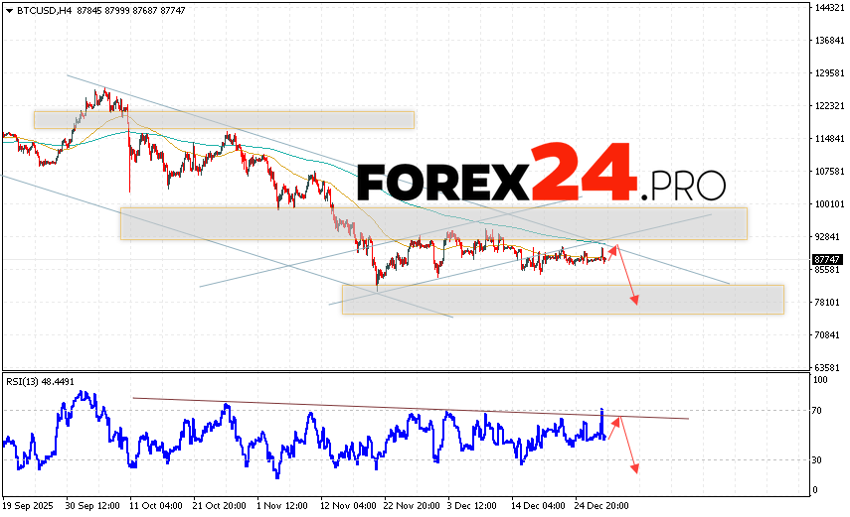
Task: Click the 144321 price axis label
Action: [x=827, y=8]
